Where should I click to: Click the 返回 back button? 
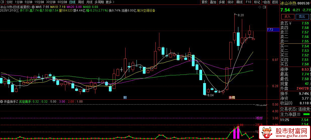click(x=275, y=2)
